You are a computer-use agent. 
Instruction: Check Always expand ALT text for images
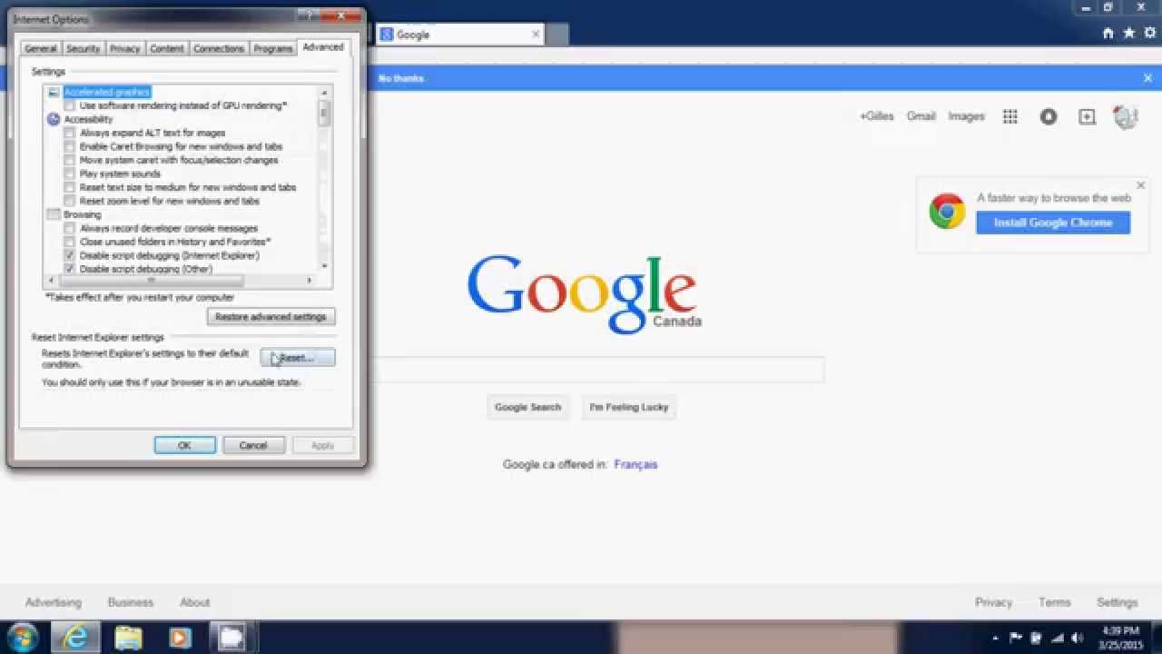coord(70,133)
